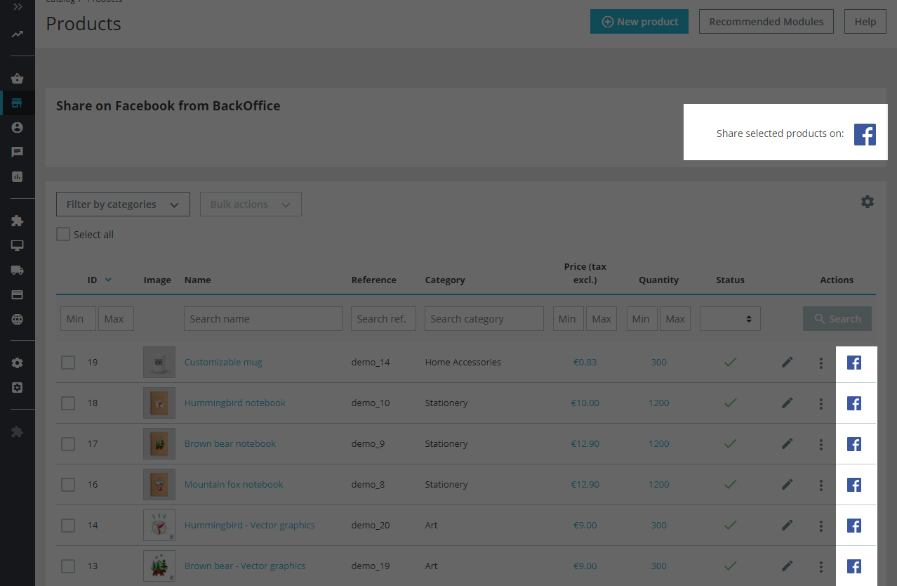Open Customers icon in the sidebar
This screenshot has width=897, height=586.
18,127
